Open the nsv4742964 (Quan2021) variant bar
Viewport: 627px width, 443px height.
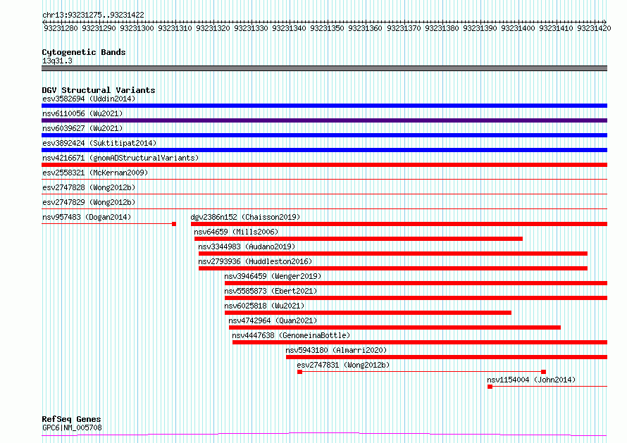(395, 327)
